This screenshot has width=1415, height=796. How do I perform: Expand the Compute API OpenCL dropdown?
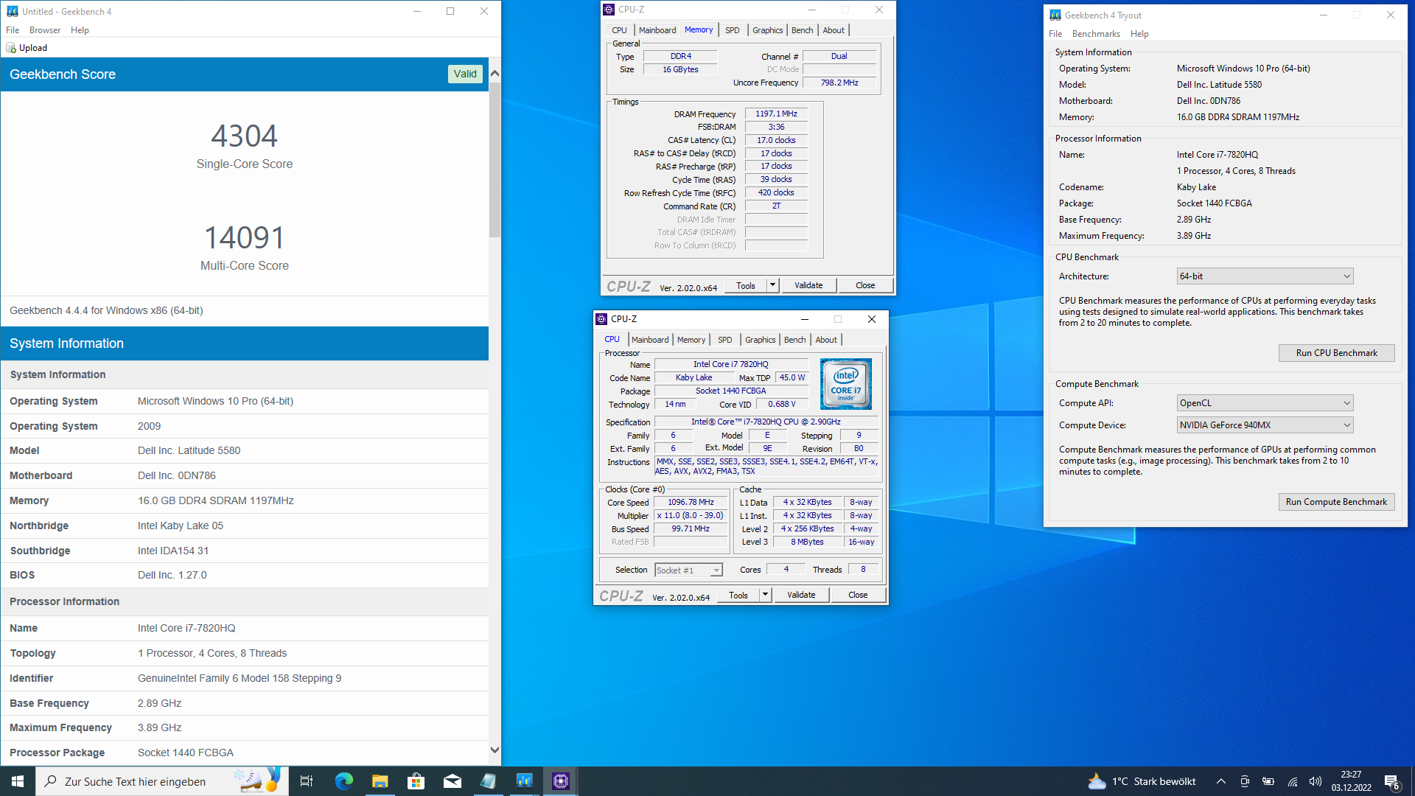click(x=1265, y=403)
